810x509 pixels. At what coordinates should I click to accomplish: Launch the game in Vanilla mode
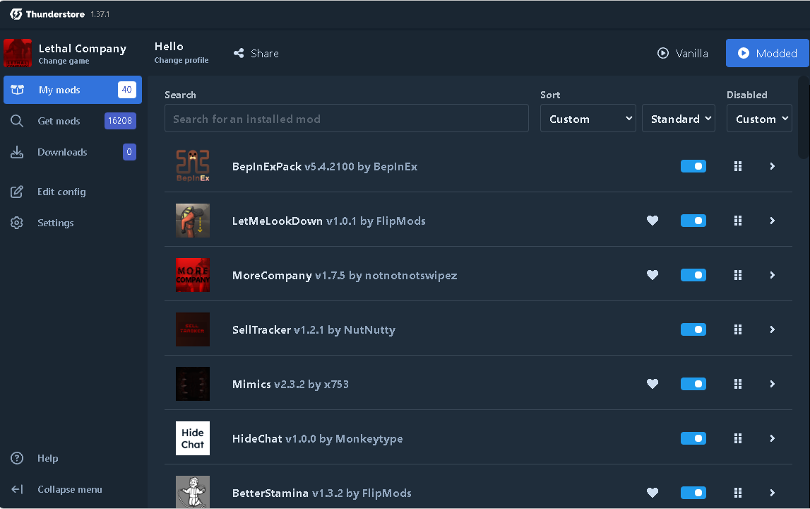click(x=682, y=53)
